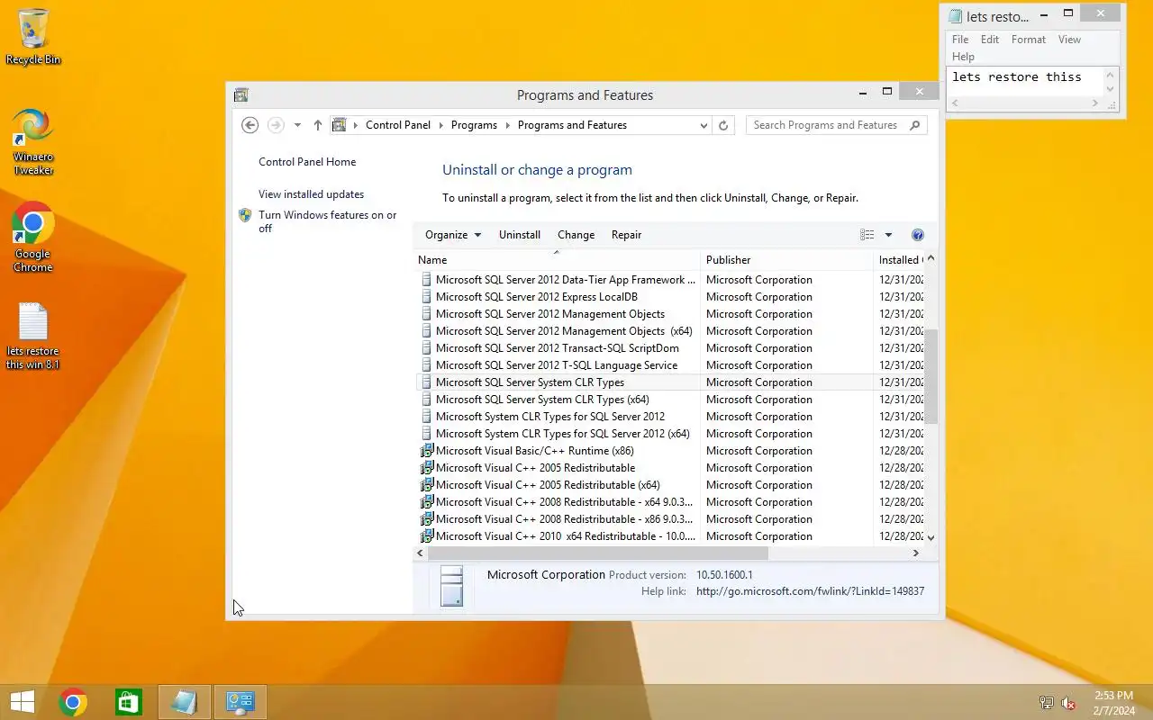This screenshot has width=1153, height=720.
Task: Click the vertical scrollbar thumb of program list
Action: (931, 376)
